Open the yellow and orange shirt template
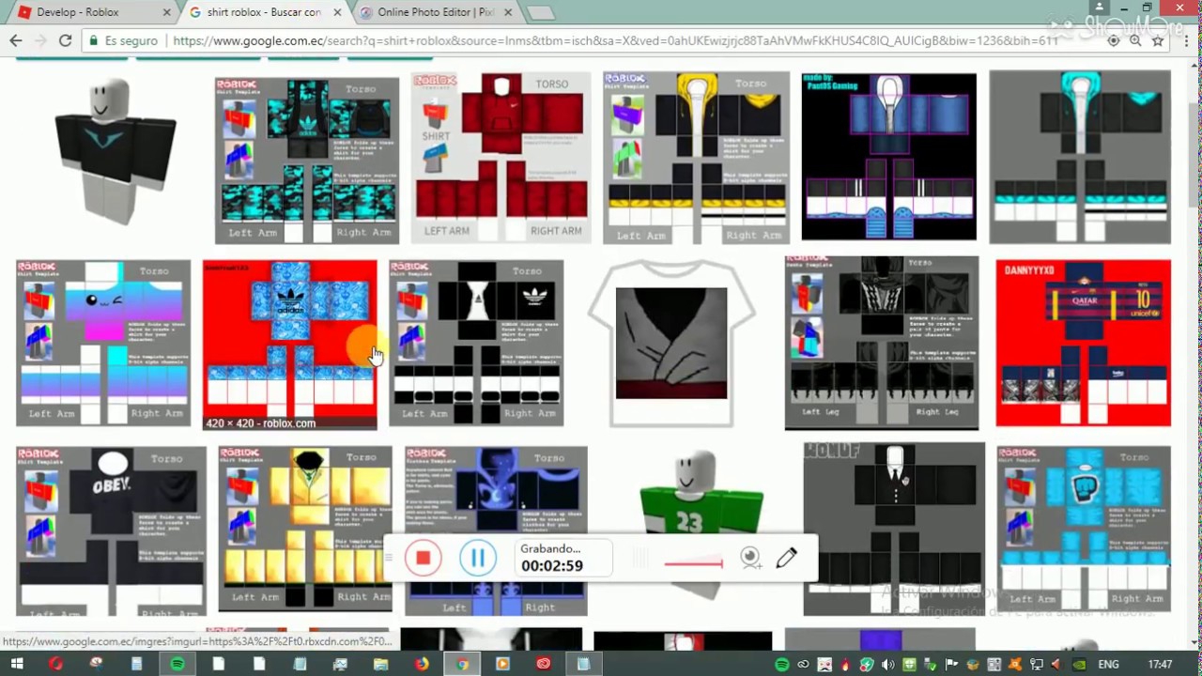1202x676 pixels. 305,529
